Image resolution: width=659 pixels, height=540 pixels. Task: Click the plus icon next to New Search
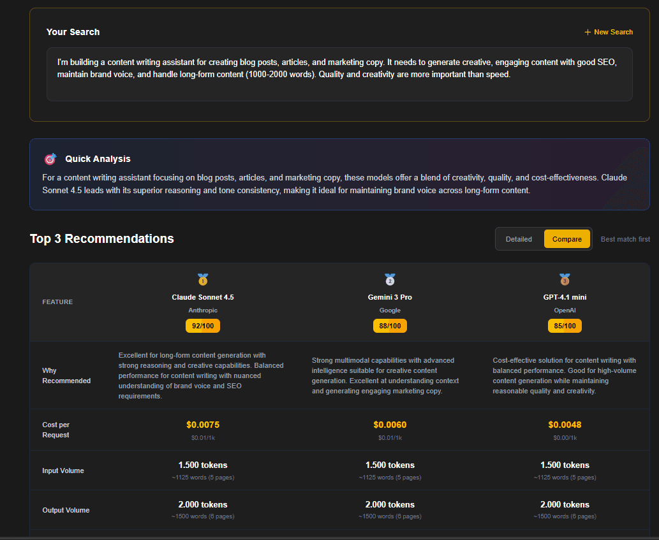pyautogui.click(x=586, y=32)
